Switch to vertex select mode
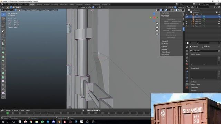 pyautogui.click(x=16, y=10)
